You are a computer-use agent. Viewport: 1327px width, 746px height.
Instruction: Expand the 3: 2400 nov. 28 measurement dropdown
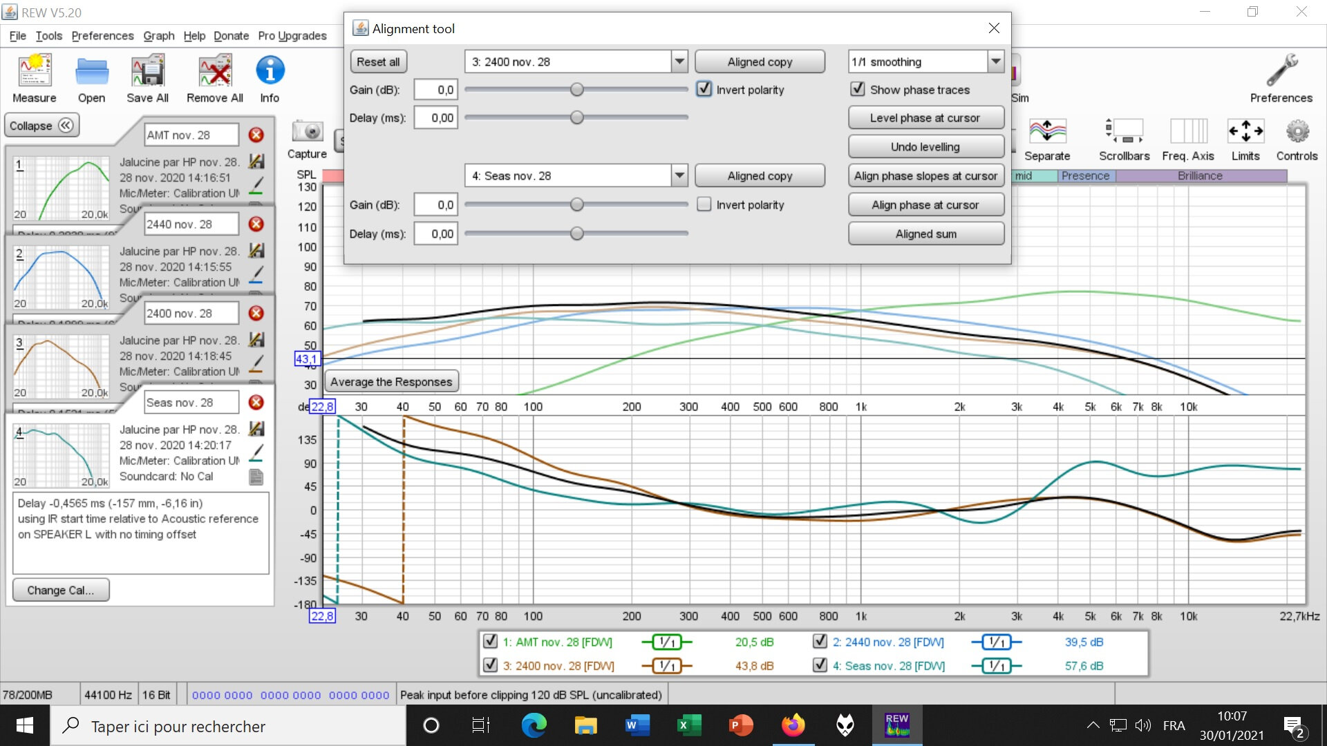679,61
